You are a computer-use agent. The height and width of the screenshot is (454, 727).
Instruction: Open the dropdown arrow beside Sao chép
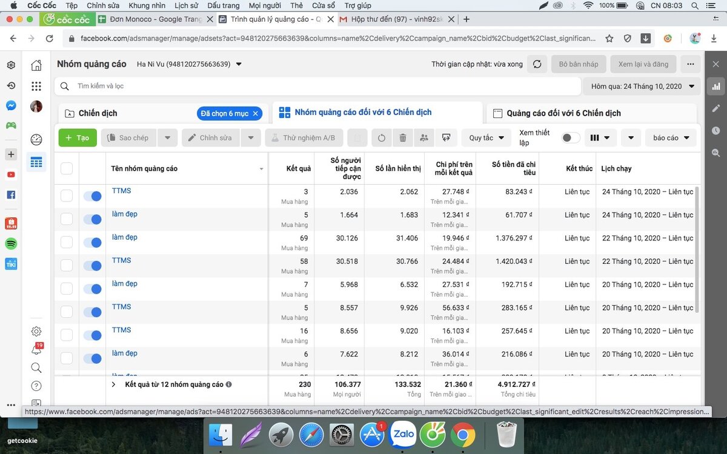(168, 138)
